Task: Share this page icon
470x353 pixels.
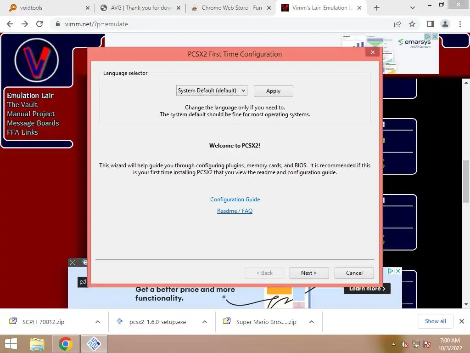Action: (397, 24)
